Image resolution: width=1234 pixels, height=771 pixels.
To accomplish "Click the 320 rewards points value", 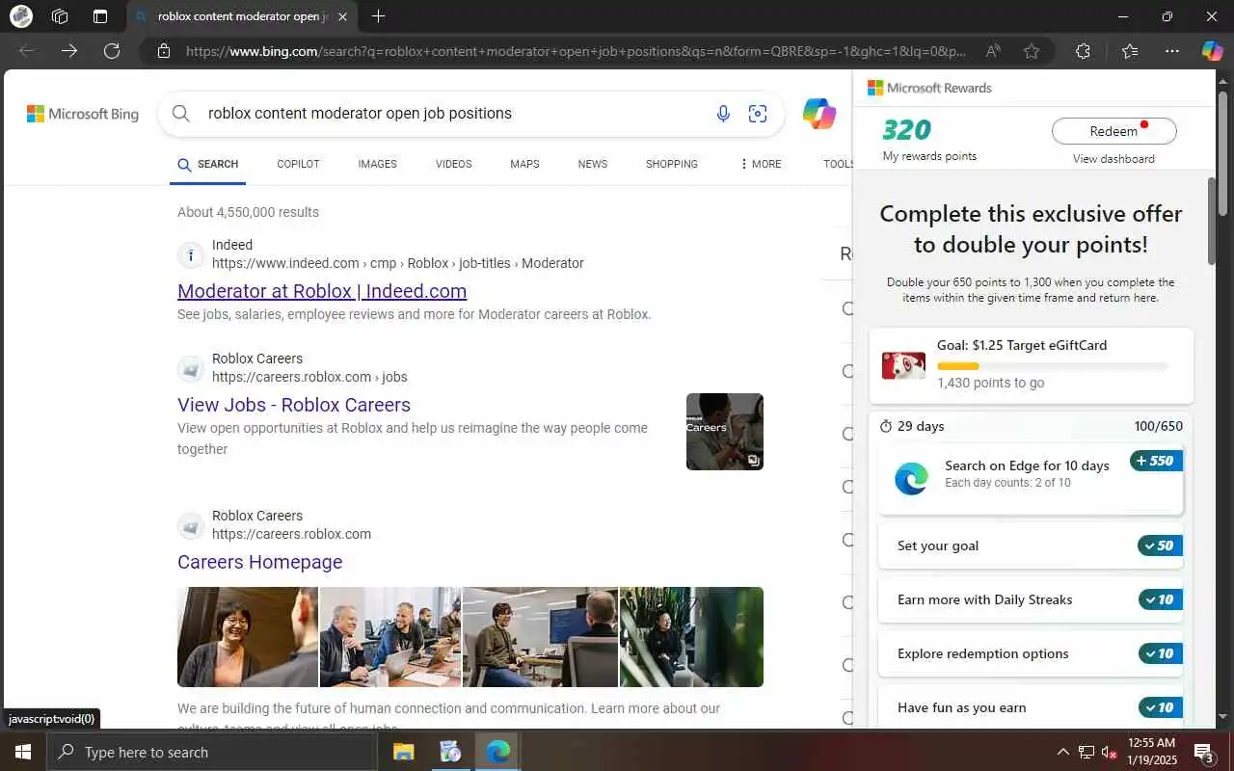I will [907, 130].
